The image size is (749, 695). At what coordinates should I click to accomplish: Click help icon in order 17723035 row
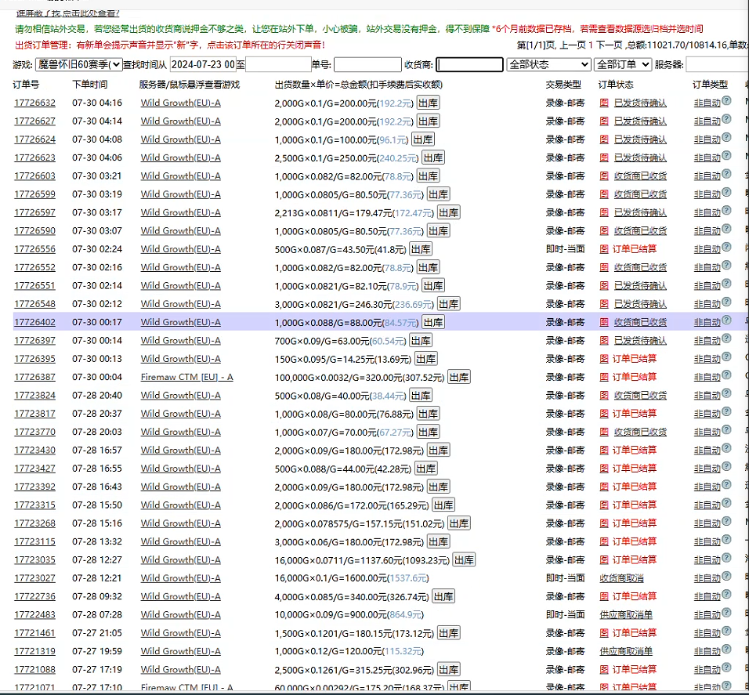[x=726, y=559]
